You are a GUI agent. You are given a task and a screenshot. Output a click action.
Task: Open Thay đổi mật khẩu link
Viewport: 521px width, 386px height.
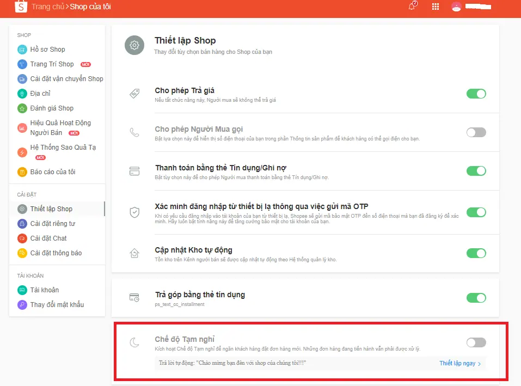point(57,305)
